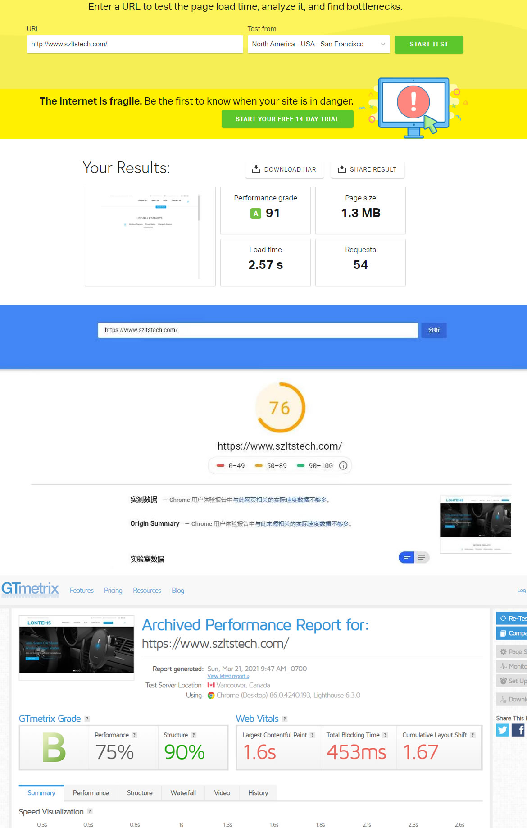
Task: Click the PageSpeed URL input field
Action: click(258, 330)
